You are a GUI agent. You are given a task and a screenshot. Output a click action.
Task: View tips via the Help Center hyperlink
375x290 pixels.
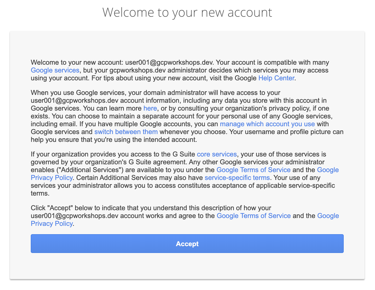[x=276, y=78]
